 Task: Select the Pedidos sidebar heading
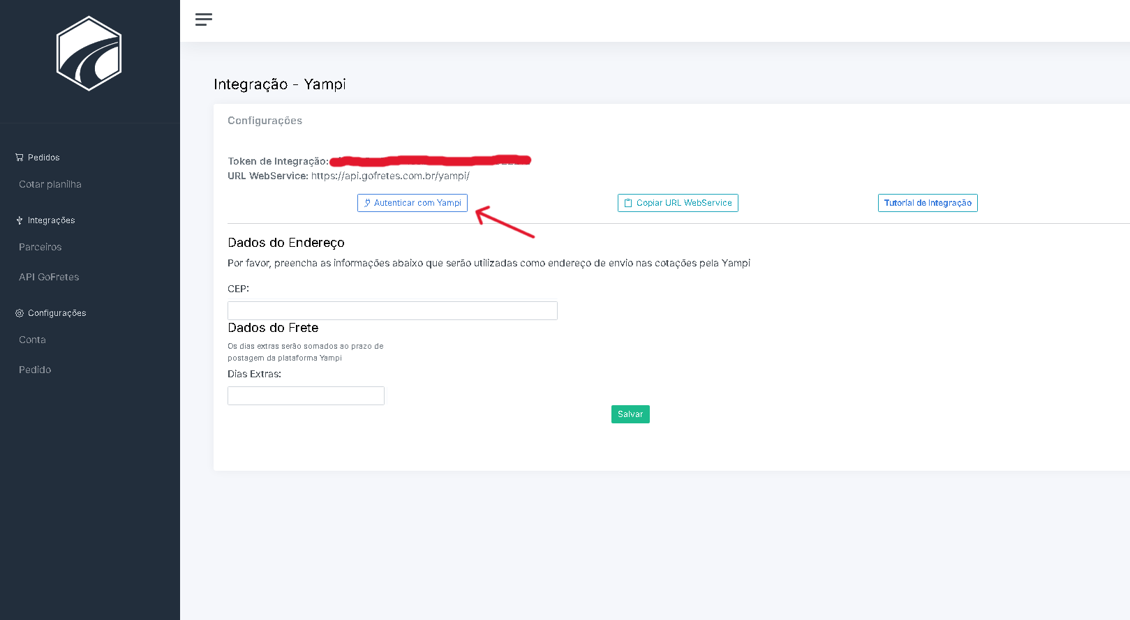(43, 158)
